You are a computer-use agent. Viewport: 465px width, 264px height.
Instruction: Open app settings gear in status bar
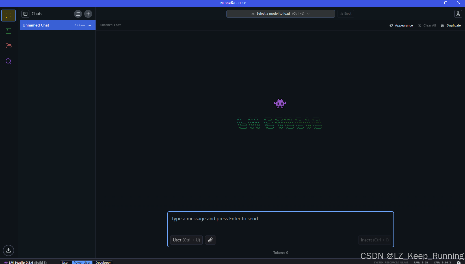tap(459, 262)
